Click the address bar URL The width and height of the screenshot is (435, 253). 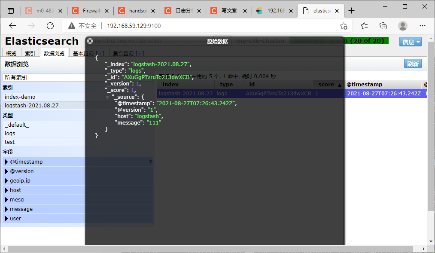tap(134, 26)
